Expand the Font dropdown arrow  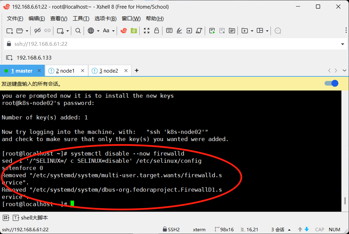pos(113,31)
